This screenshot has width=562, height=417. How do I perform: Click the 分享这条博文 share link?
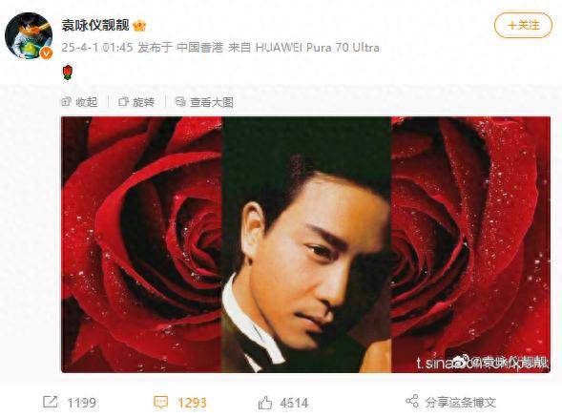(461, 402)
